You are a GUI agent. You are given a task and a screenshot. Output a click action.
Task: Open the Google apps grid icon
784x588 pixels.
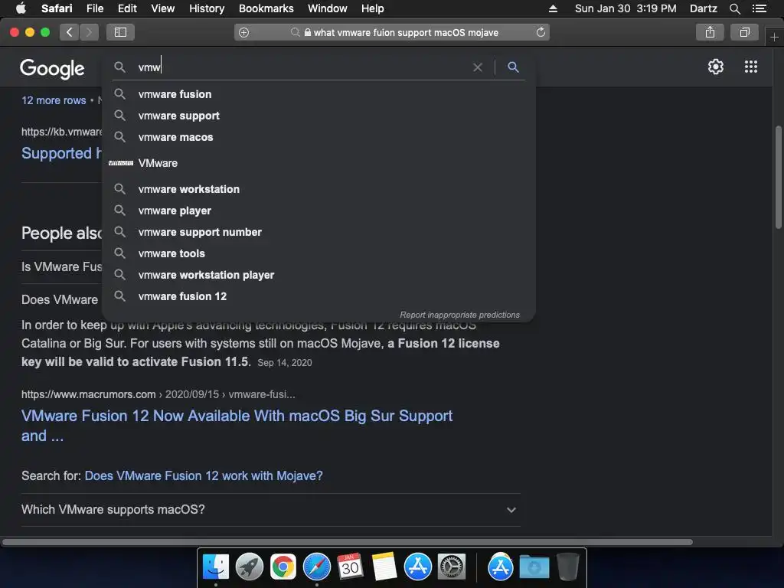(x=751, y=67)
